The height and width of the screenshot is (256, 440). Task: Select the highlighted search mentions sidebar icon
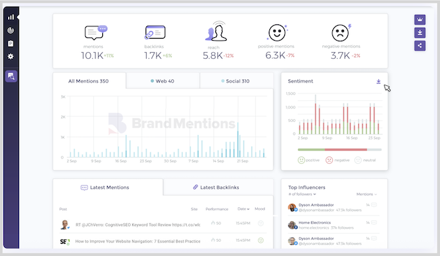12,76
